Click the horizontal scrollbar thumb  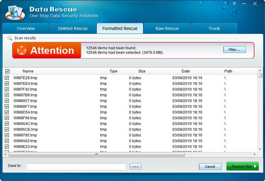click(x=96, y=154)
